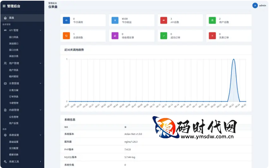Click the wrench icon beside 系统工具
Screen dimensions: 269x168
[x=5, y=161]
